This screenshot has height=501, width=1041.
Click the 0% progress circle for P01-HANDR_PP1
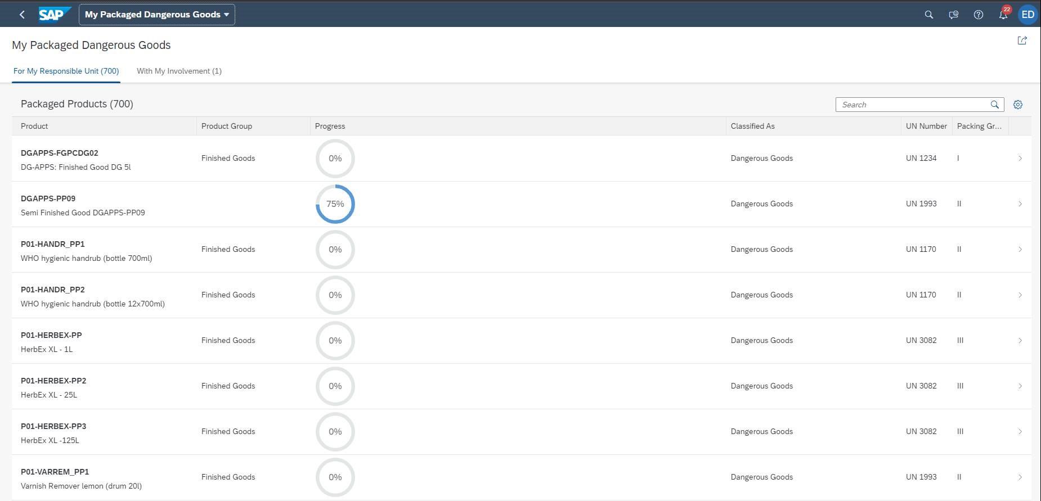[335, 250]
